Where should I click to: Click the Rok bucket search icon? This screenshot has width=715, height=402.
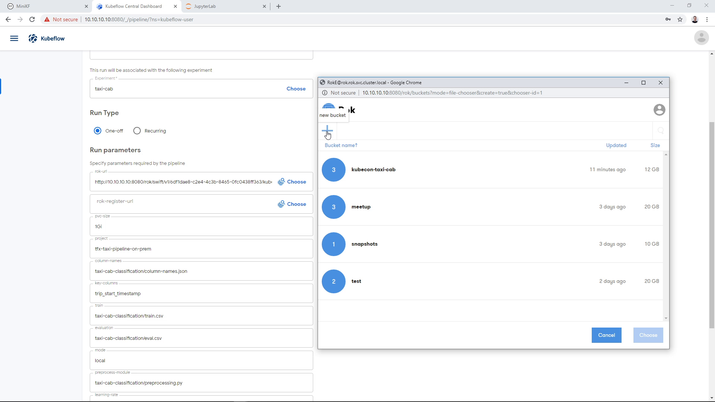click(661, 131)
